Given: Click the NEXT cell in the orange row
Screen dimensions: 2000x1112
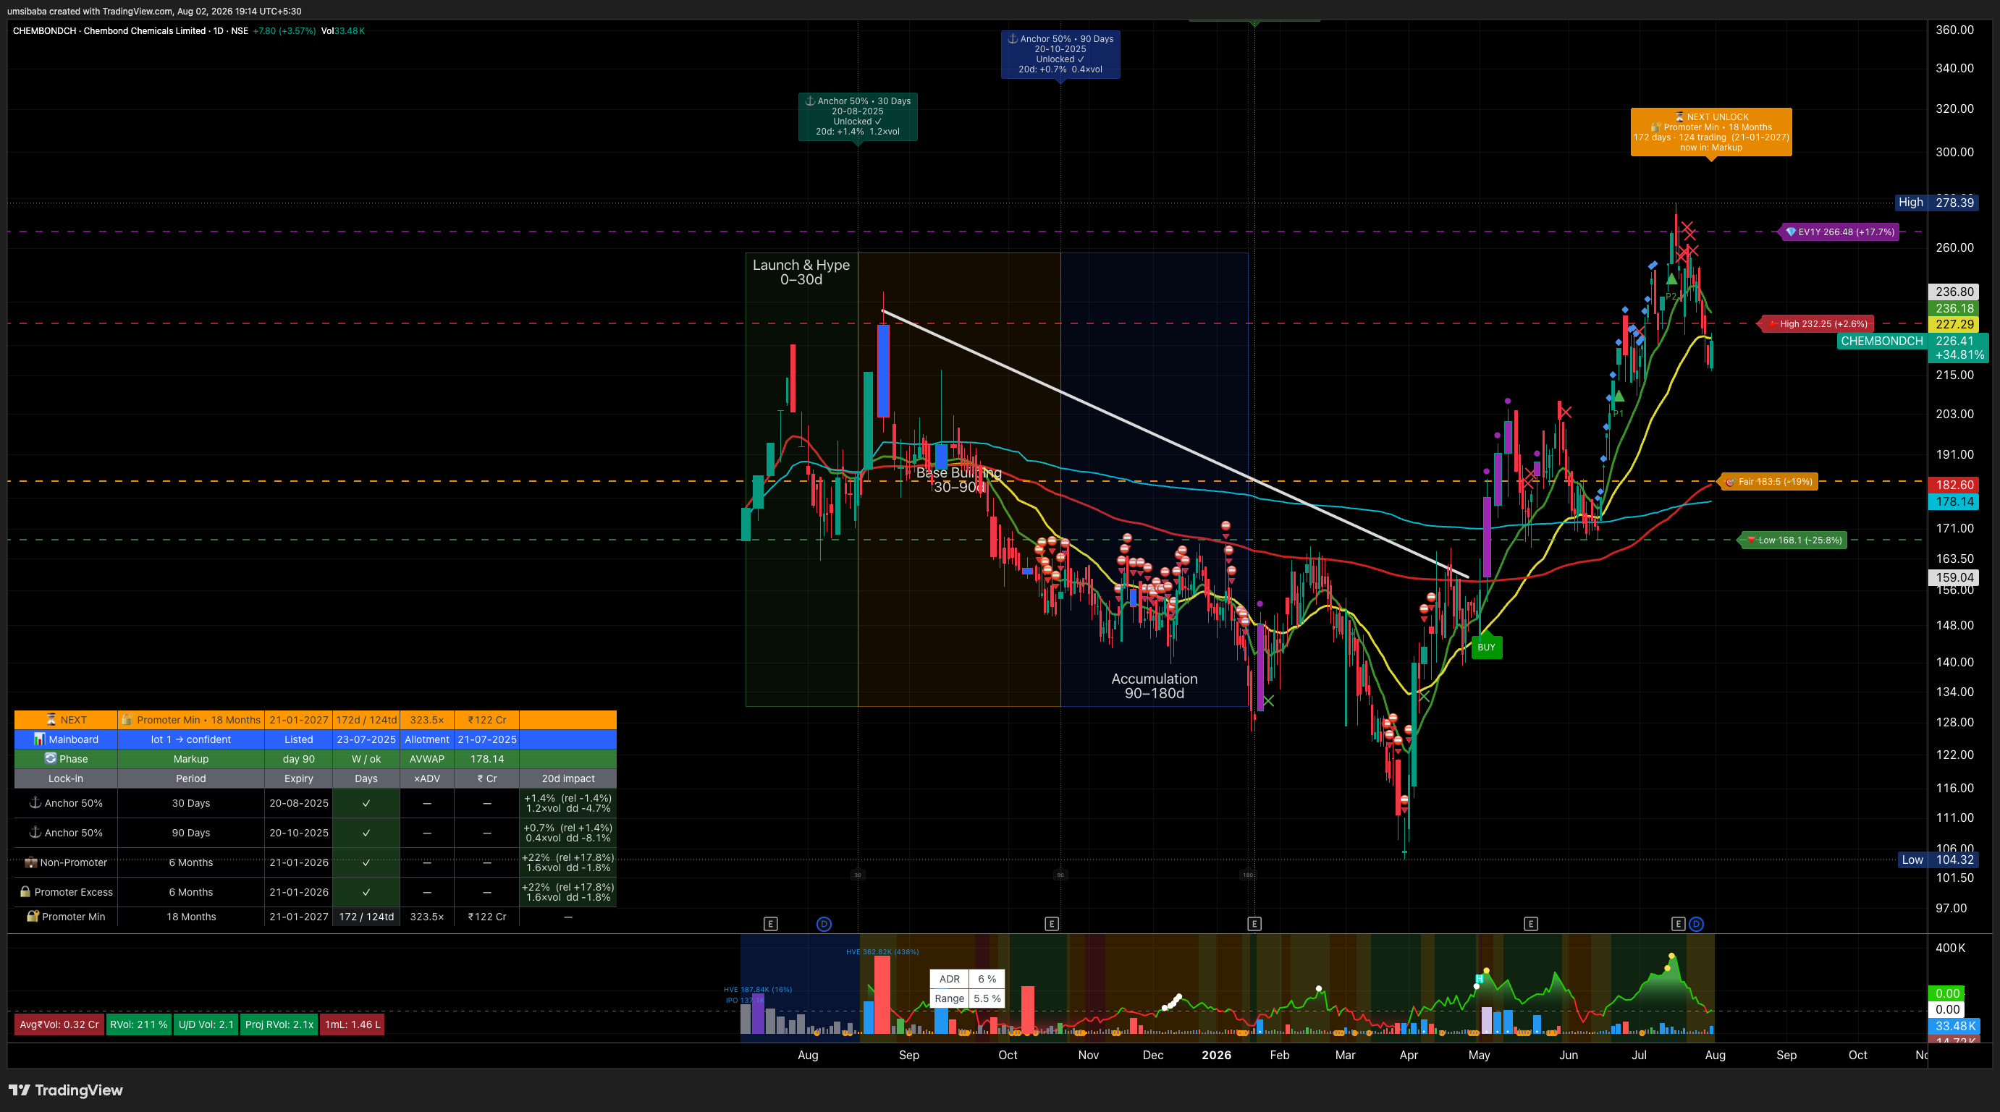Looking at the screenshot, I should pyautogui.click(x=66, y=719).
